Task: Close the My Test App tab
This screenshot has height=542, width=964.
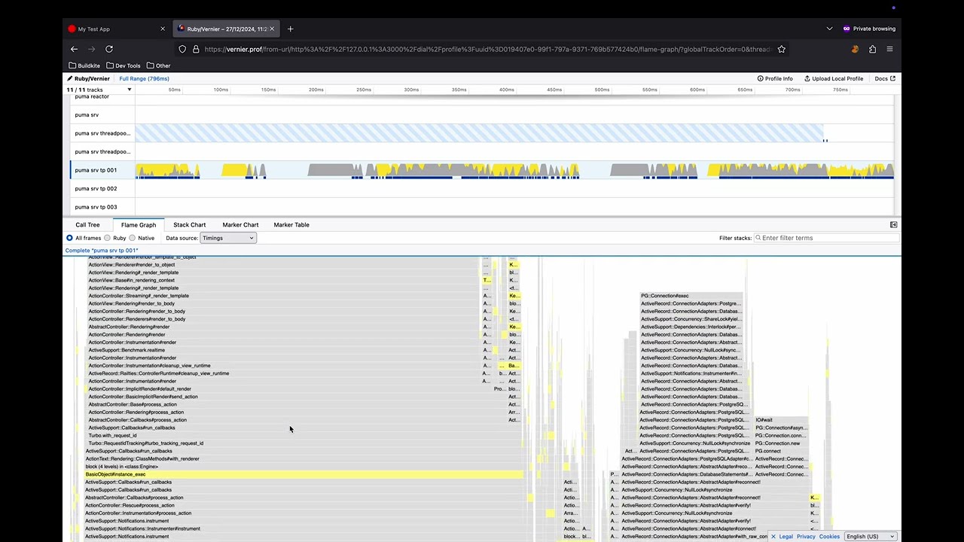Action: (163, 29)
